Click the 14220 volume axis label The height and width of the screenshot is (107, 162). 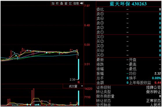coord(89,89)
